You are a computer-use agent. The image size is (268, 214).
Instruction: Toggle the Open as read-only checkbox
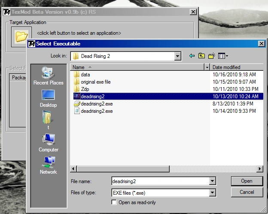pos(114,202)
